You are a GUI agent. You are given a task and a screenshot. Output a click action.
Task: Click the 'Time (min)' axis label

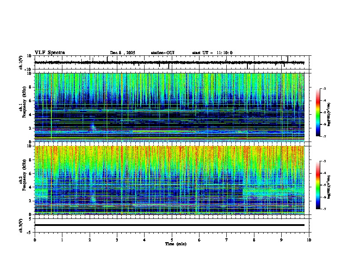(176, 244)
